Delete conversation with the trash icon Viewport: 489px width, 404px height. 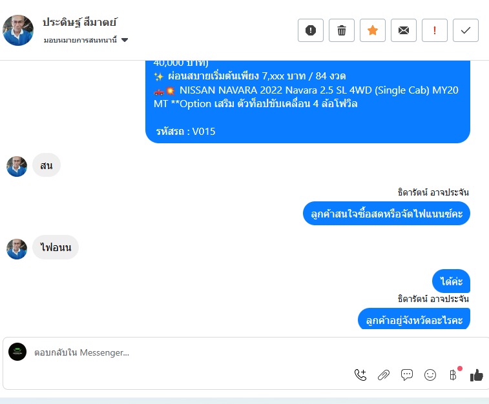pos(342,30)
